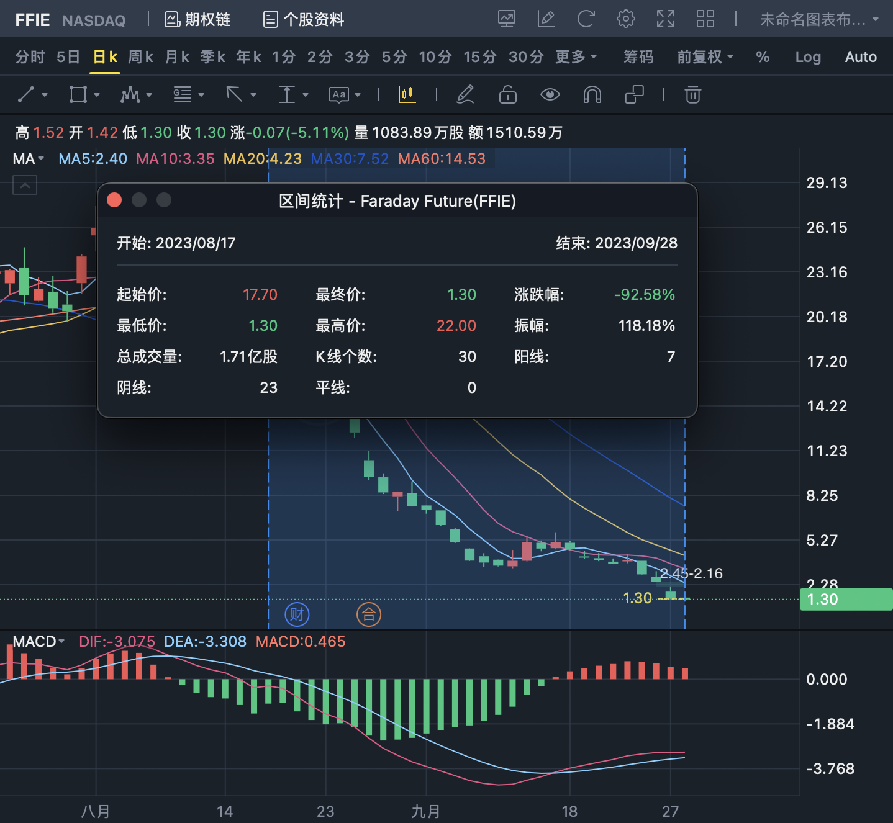Click the highlighted interval statistics tool
This screenshot has width=893, height=823.
pos(407,94)
